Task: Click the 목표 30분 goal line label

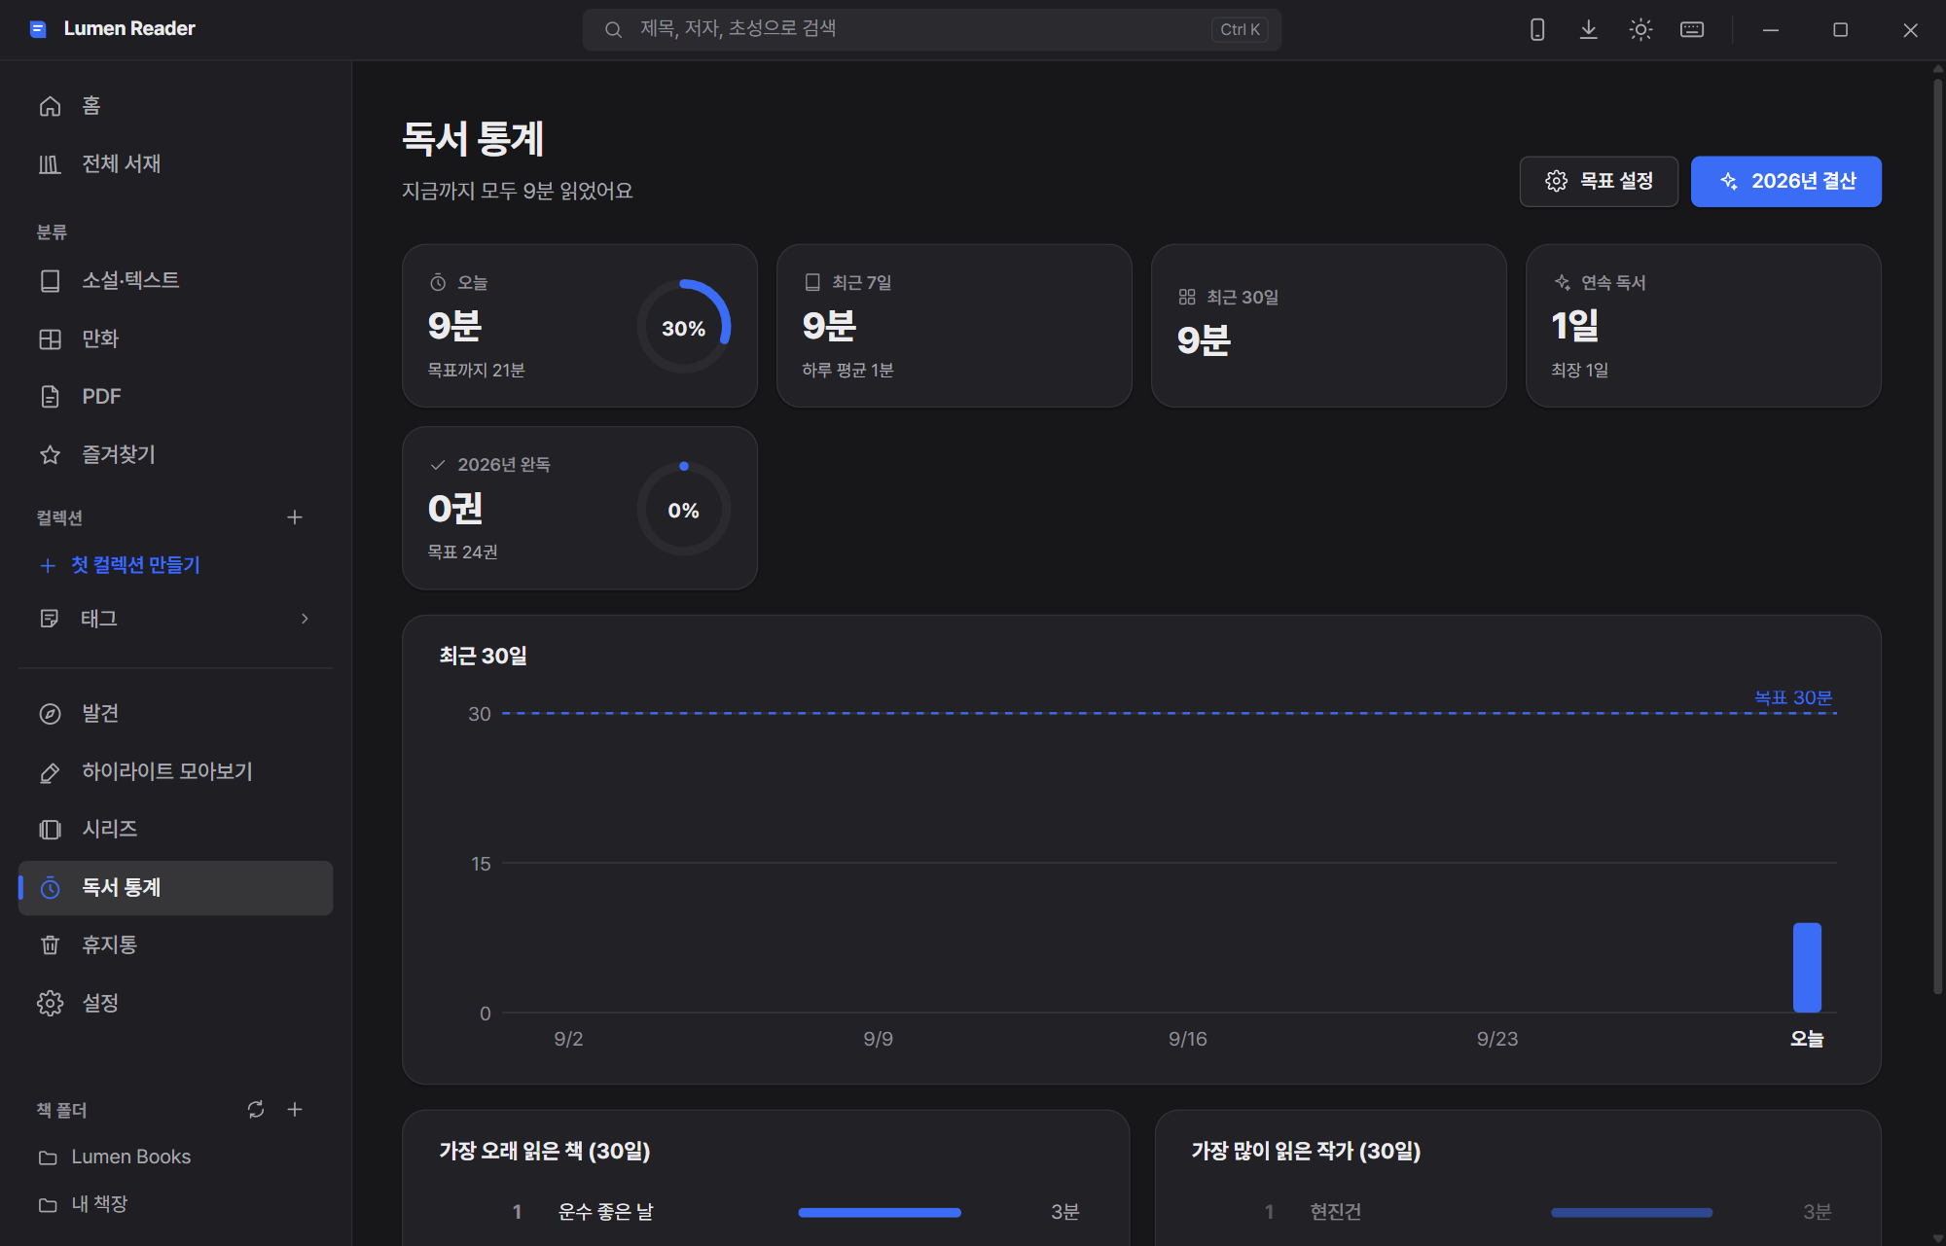Action: point(1793,698)
